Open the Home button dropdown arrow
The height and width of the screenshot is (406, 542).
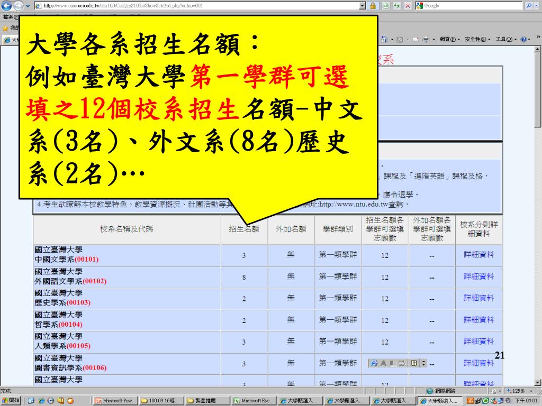coord(392,40)
